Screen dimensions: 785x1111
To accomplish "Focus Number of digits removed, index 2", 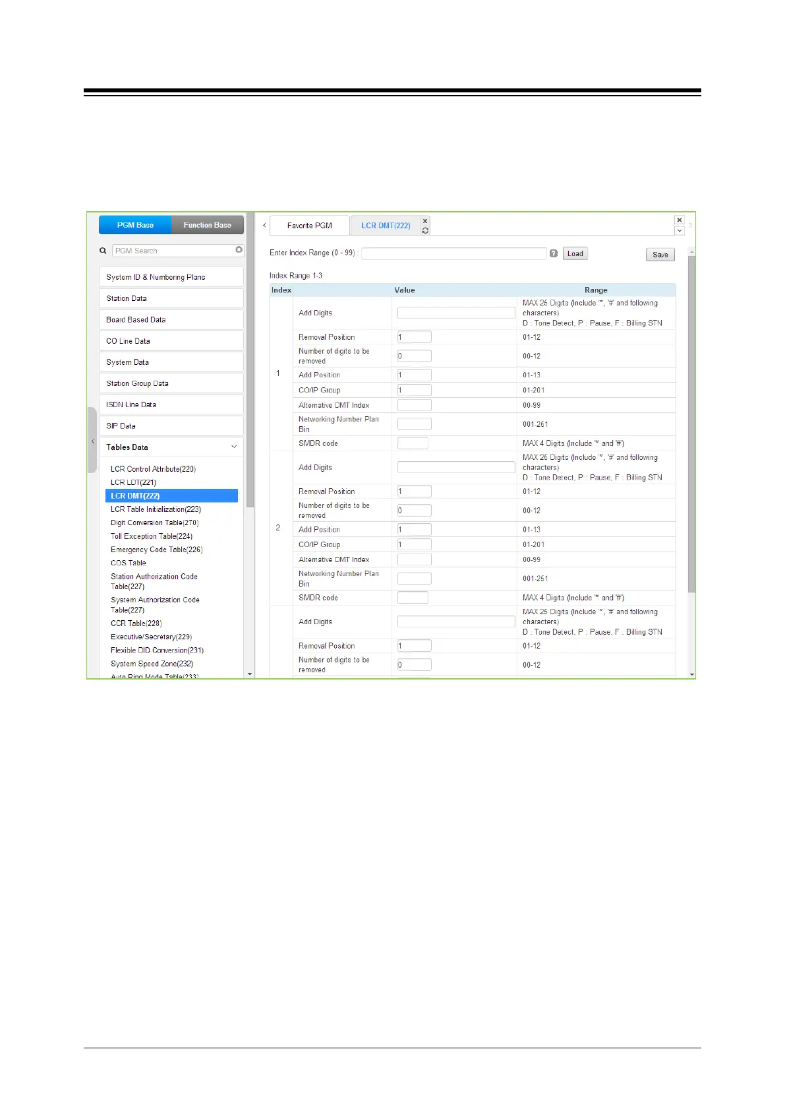I will point(415,510).
